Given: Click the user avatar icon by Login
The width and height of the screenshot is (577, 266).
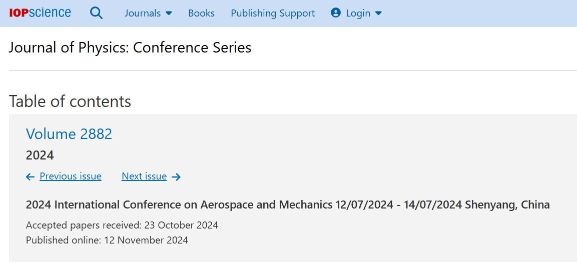Looking at the screenshot, I should pos(336,13).
